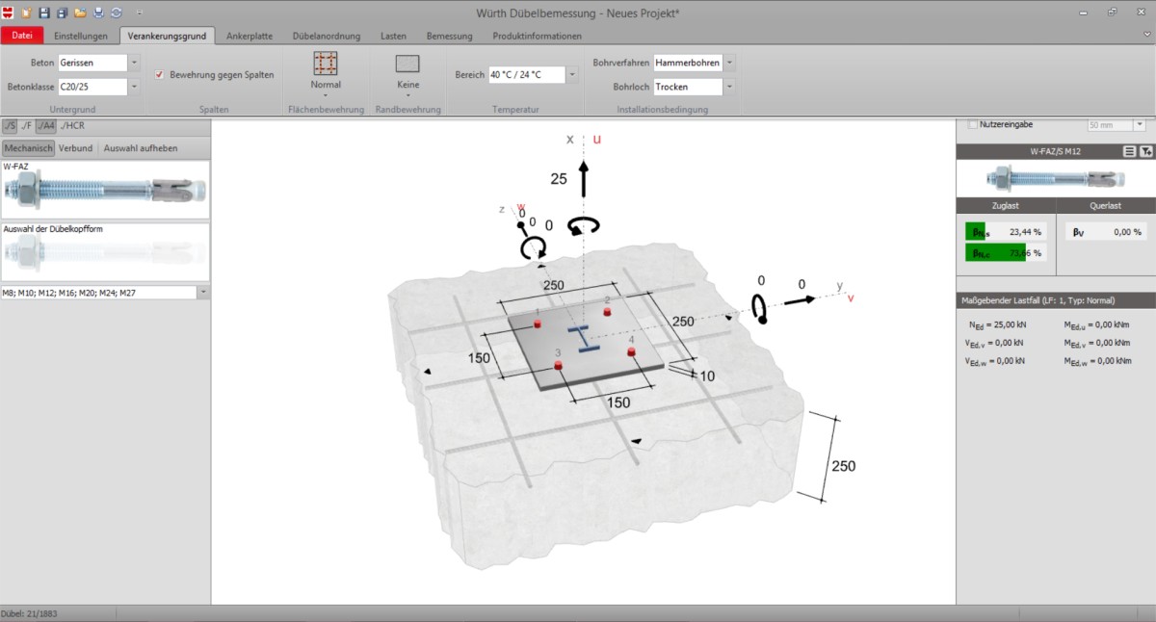This screenshot has width=1156, height=622.
Task: Click the Auswahl der Dübelkopfform thumbnail
Action: [105, 252]
